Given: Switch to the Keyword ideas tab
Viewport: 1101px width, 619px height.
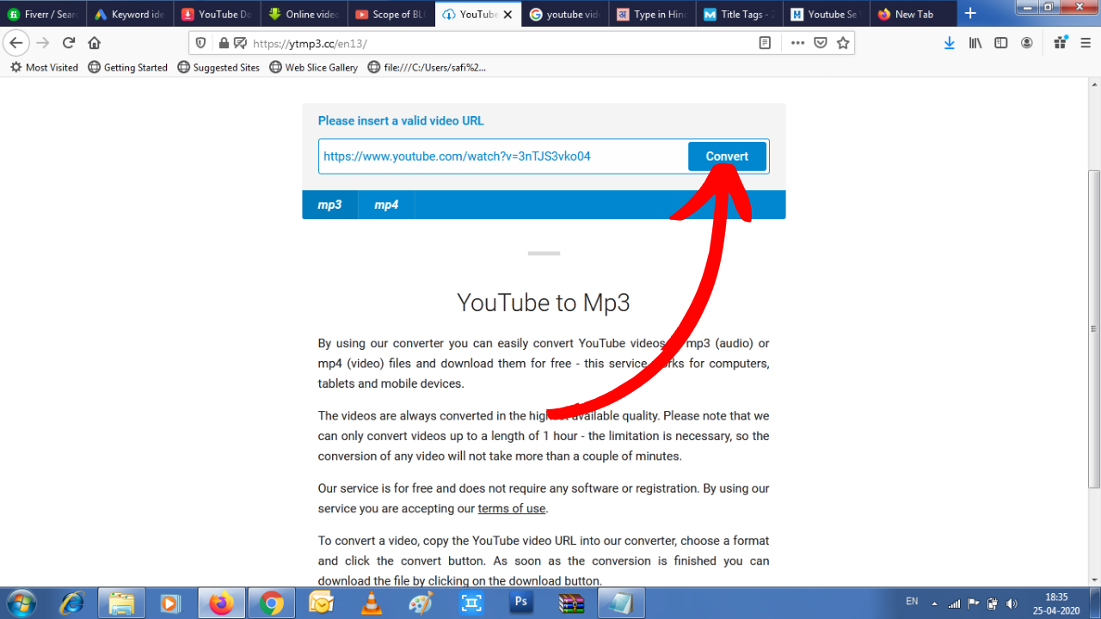Looking at the screenshot, I should (129, 14).
